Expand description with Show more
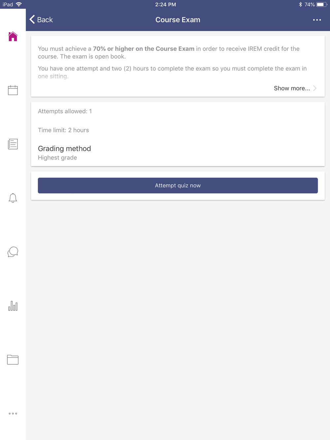330x440 pixels. [292, 88]
